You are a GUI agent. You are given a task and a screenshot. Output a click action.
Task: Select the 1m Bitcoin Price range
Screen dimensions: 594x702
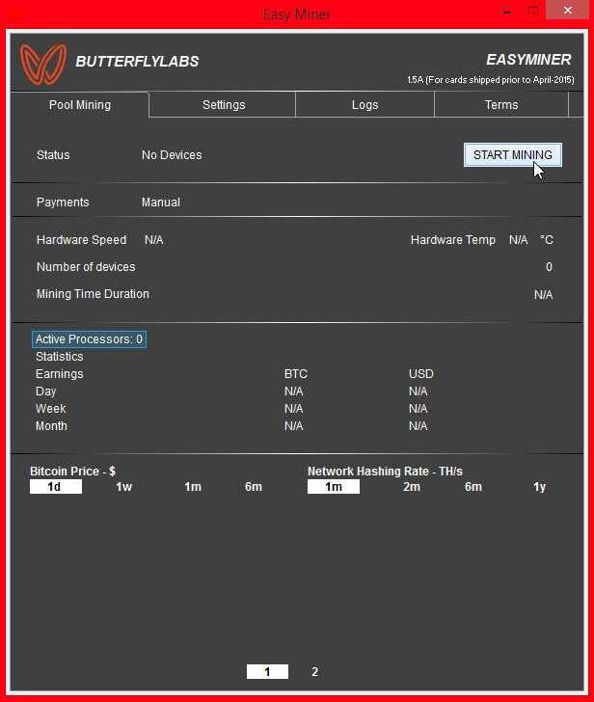click(193, 487)
